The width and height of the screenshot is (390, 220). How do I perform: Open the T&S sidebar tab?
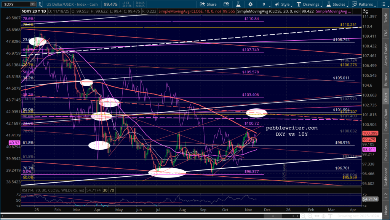(386, 32)
